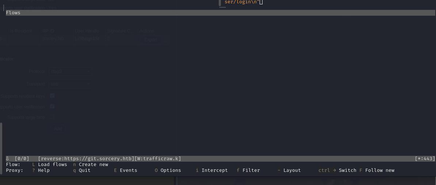Click the Add authenticator button
Viewport: 436px width, 185px height.
(58, 128)
